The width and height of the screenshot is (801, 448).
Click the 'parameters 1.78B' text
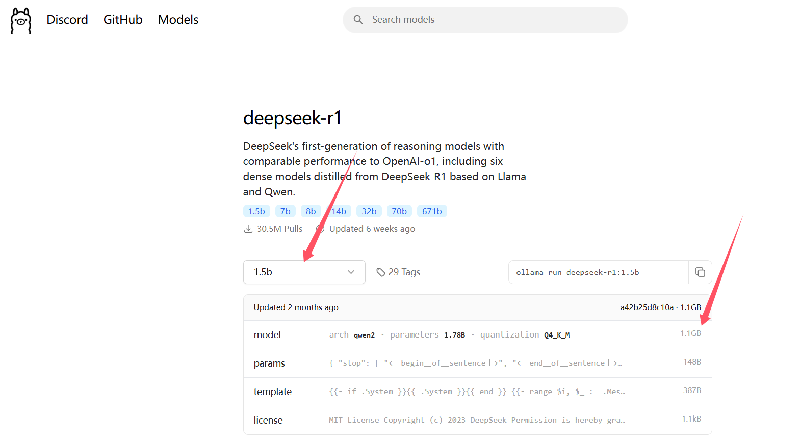point(427,334)
